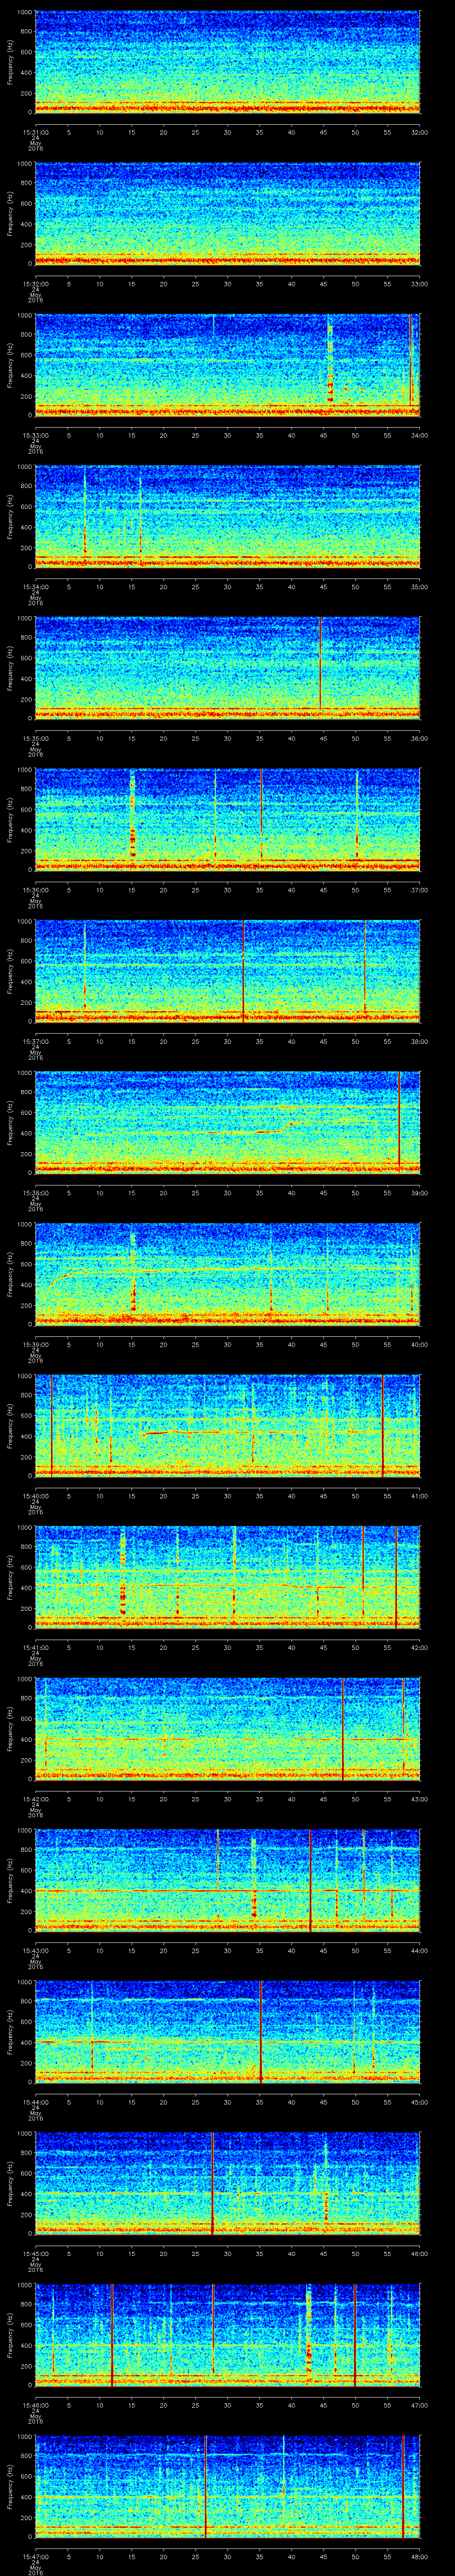This screenshot has width=455, height=2576.
Task: Click the "15:46:00" time axis label
Action: (35, 2405)
